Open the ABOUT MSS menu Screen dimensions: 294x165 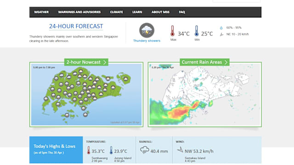[160, 12]
